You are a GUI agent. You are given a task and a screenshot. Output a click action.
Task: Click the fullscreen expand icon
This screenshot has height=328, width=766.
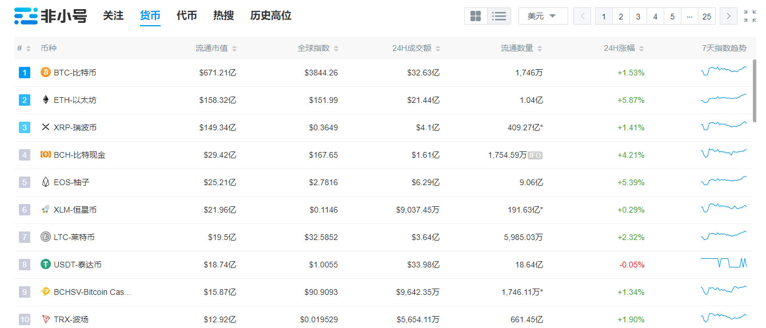[749, 16]
